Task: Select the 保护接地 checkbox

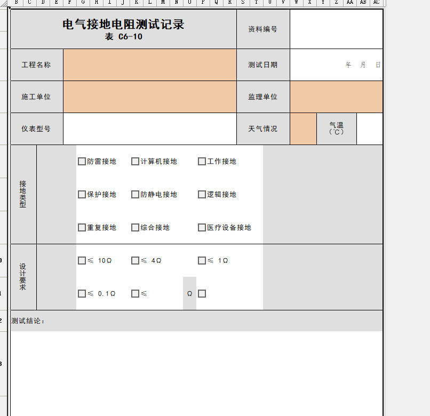Action: click(82, 195)
